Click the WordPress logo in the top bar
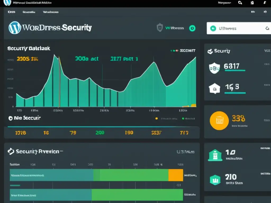 click(x=8, y=3)
